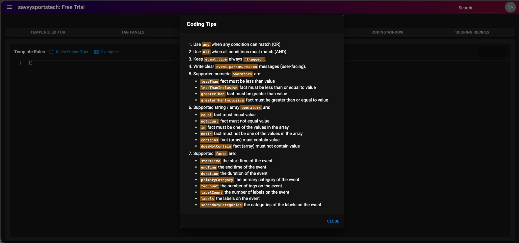Click the doesNotContain operator code chip

[x=216, y=146]
